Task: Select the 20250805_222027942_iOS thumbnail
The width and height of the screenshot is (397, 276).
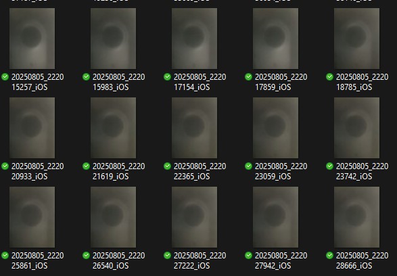Action: (x=275, y=217)
